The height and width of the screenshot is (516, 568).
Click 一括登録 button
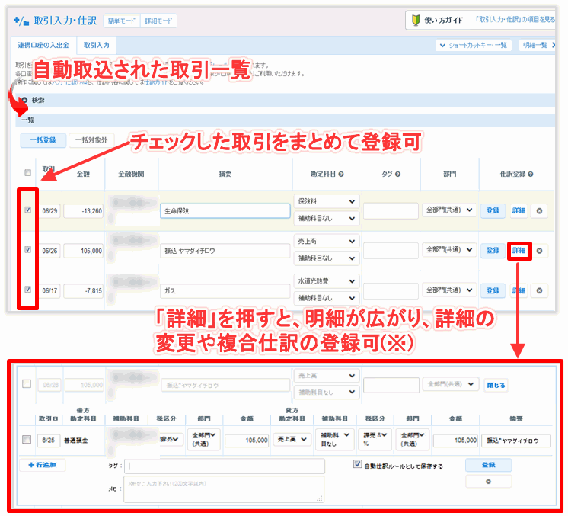pos(43,140)
